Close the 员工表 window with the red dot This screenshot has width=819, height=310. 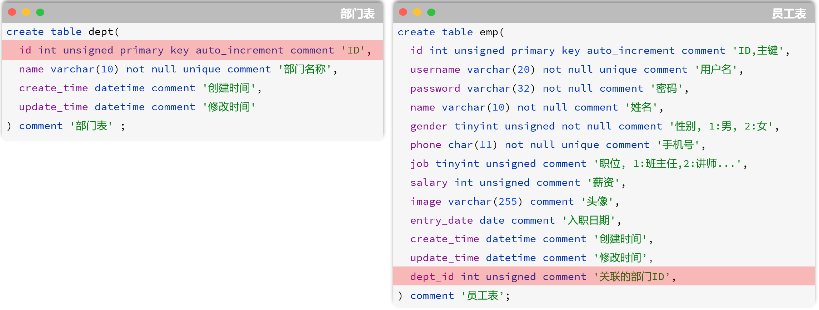pos(403,12)
